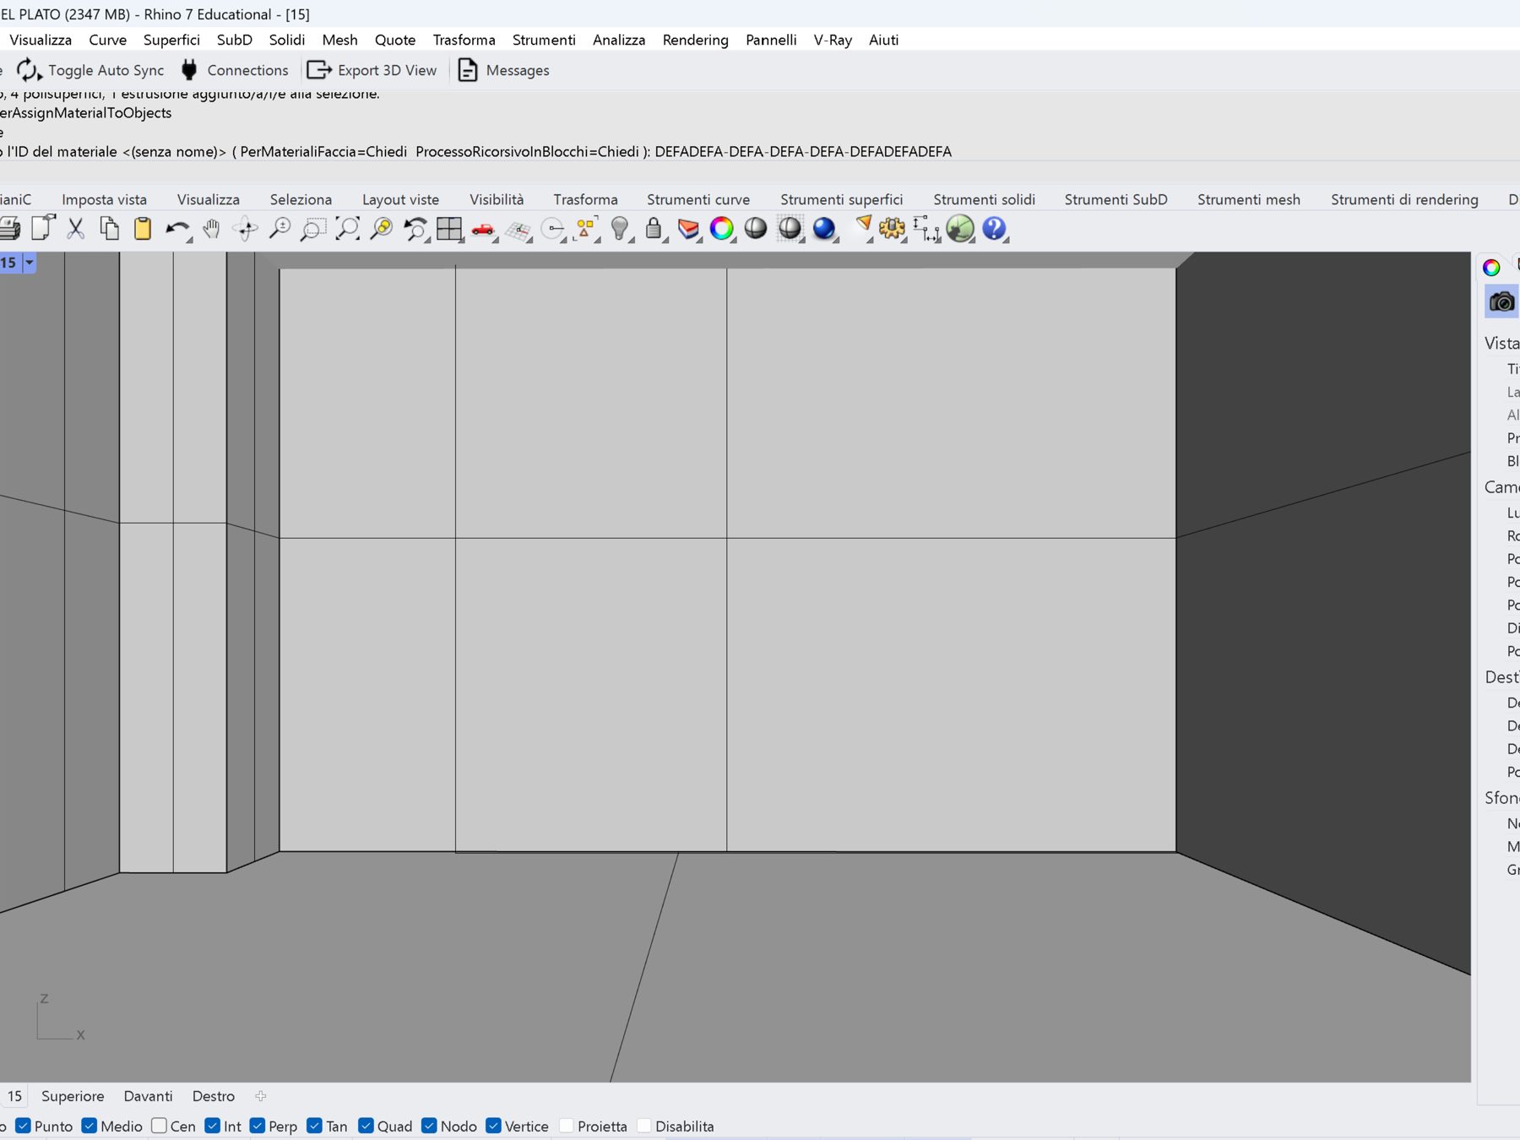1520x1140 pixels.
Task: Click the Cut scissors icon
Action: point(76,229)
